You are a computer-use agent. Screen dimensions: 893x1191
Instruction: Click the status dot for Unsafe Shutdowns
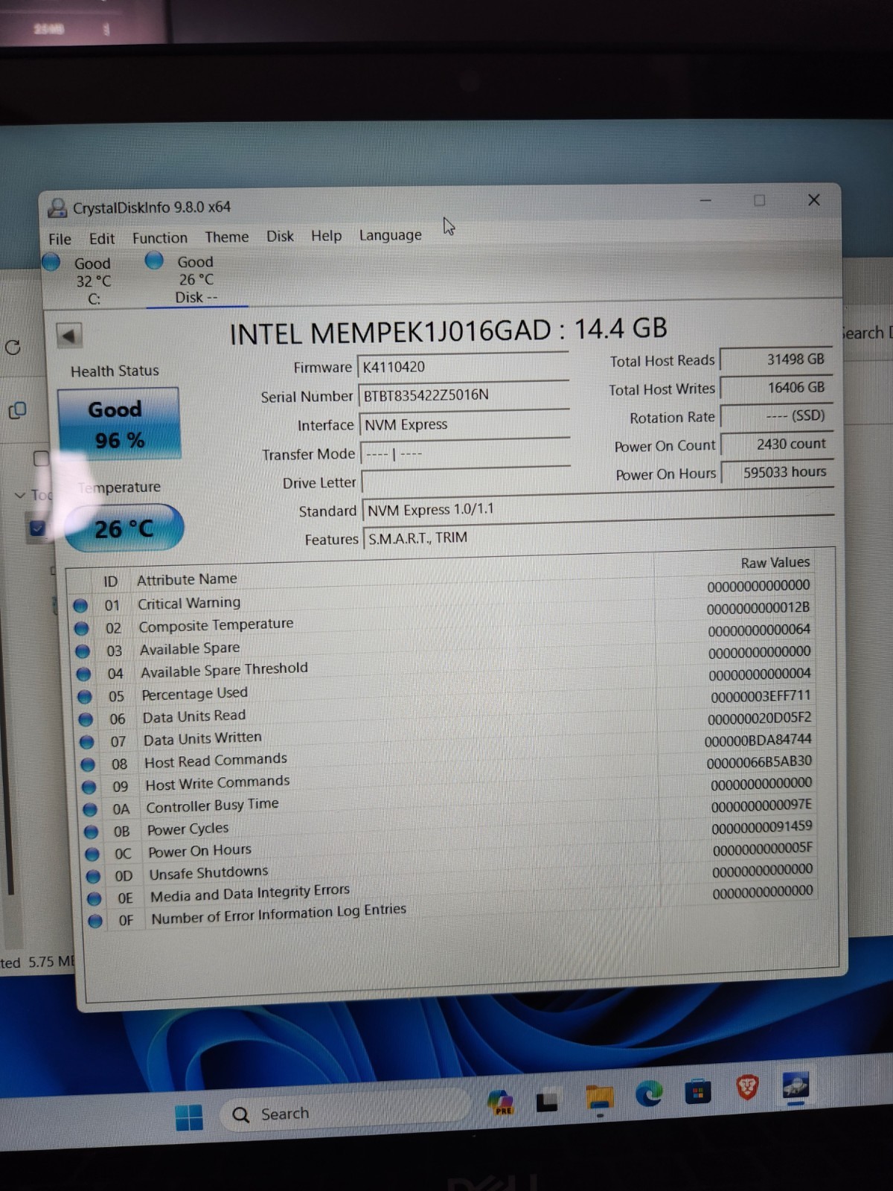point(93,876)
